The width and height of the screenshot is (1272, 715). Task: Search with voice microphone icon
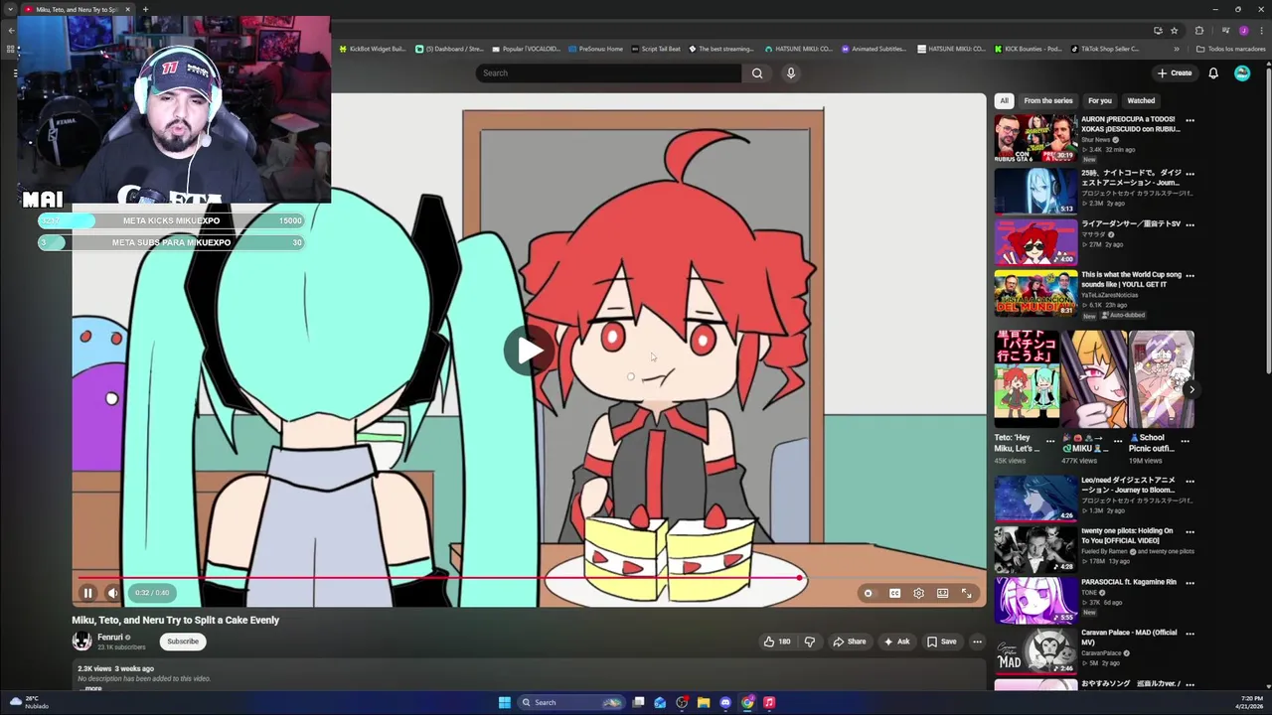791,72
